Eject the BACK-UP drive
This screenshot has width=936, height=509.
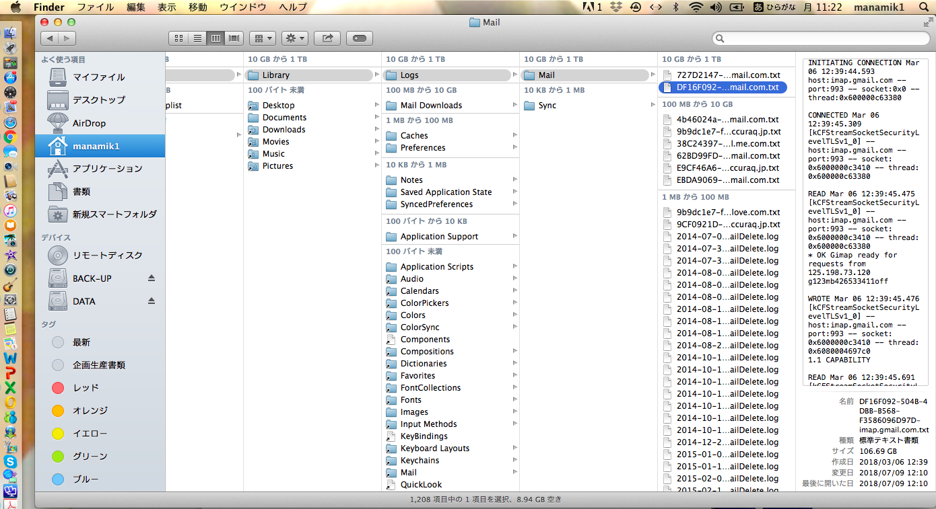(x=152, y=278)
